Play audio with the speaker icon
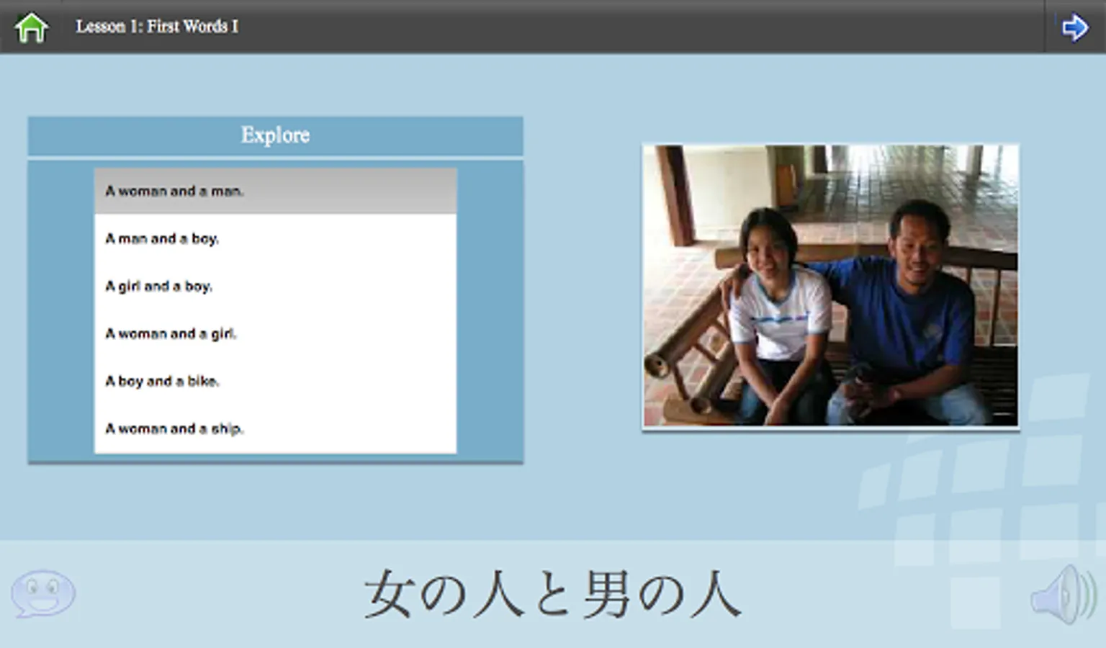This screenshot has width=1106, height=648. pos(1064,595)
